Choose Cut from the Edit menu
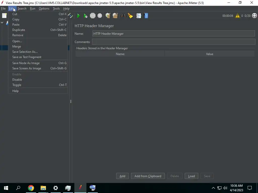Image resolution: width=258 pixels, height=193 pixels. pos(38,14)
